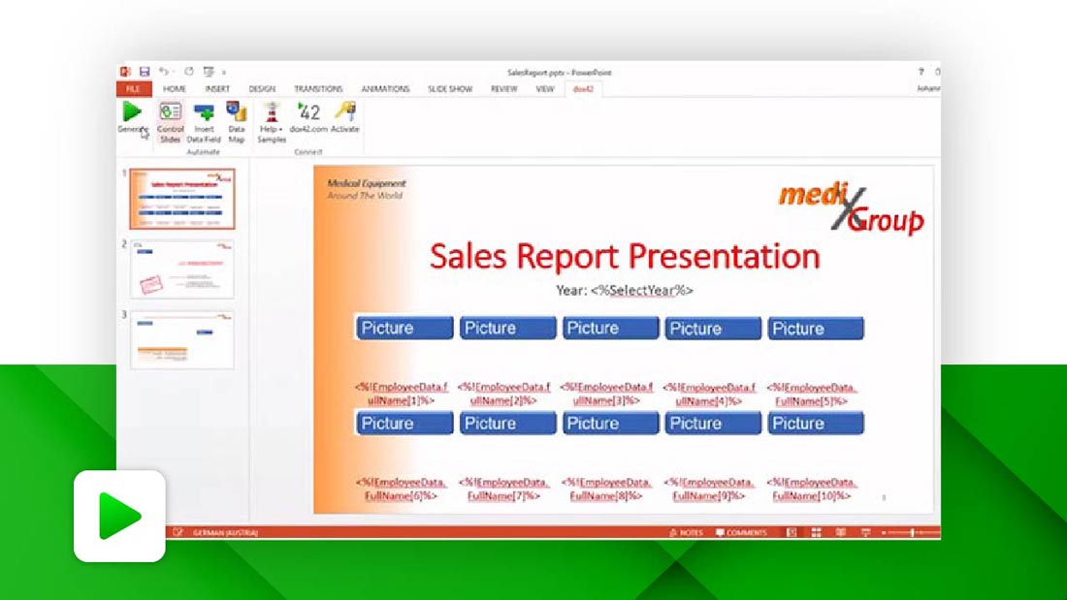Open PowerPoint Help question mark
Image resolution: width=1067 pixels, height=600 pixels.
point(921,72)
